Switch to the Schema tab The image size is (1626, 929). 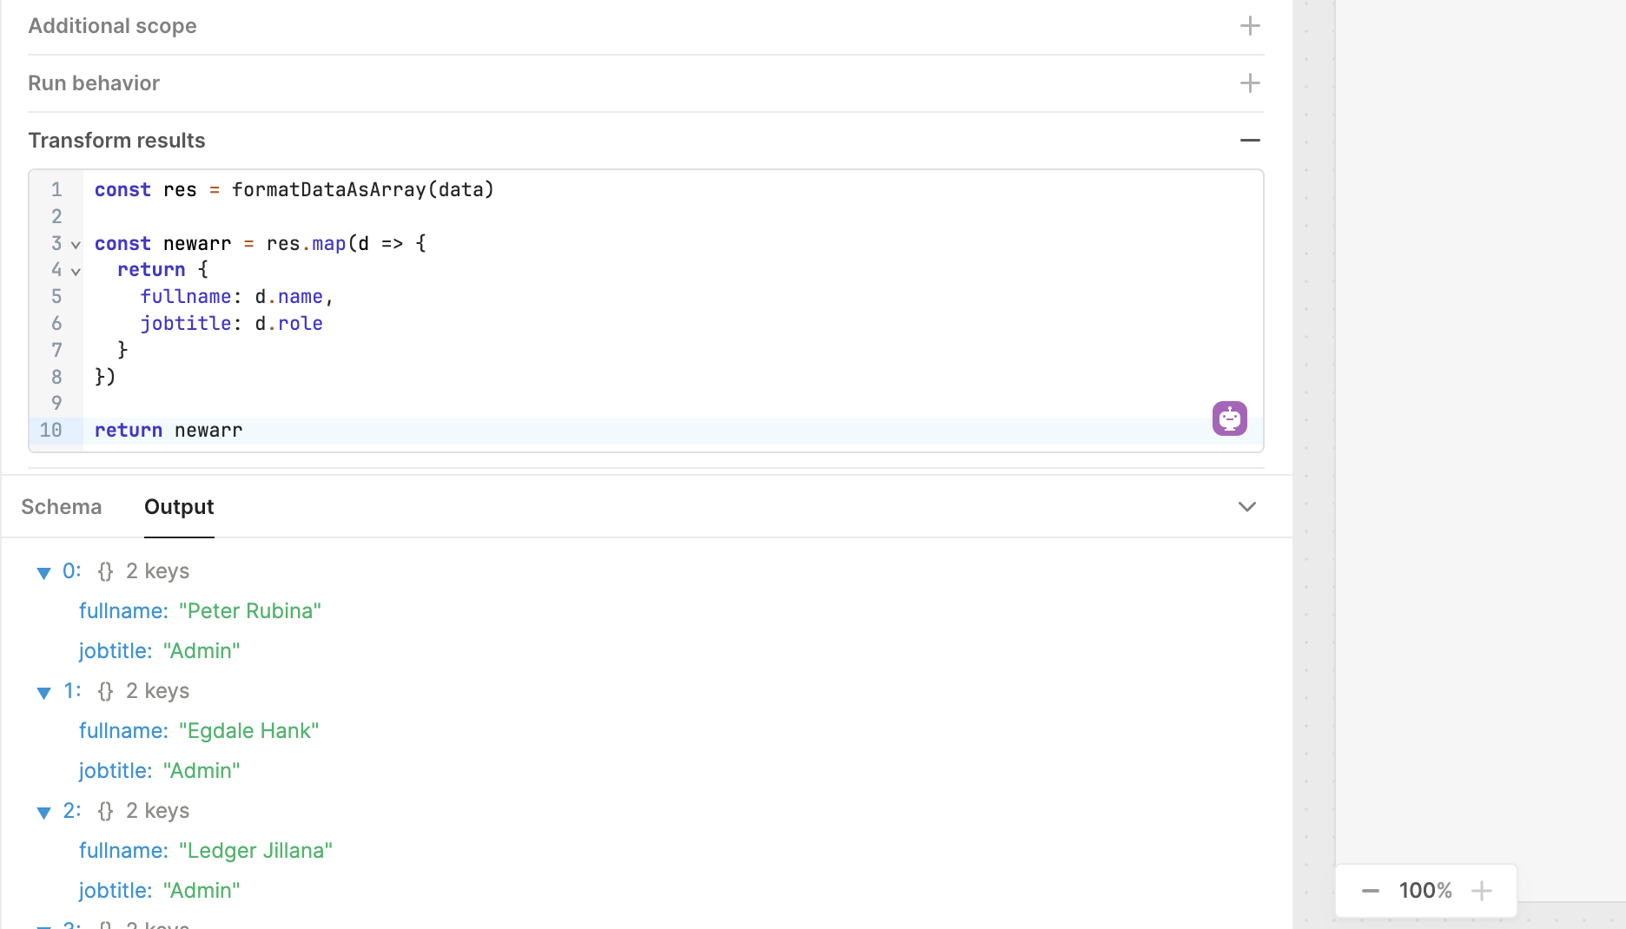coord(61,507)
